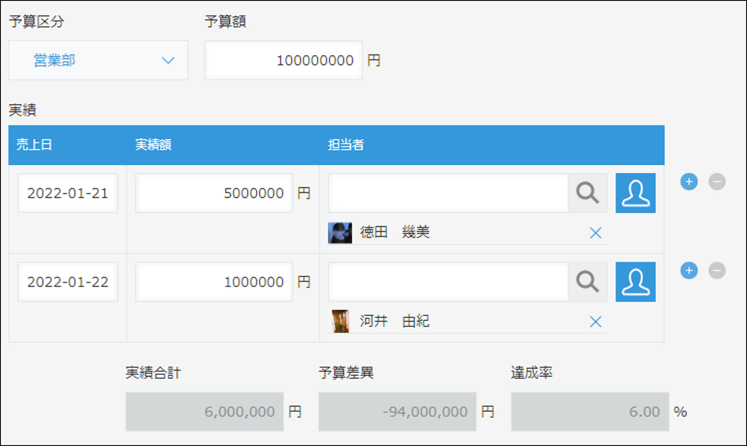Add a row after the 2022-01-21 entry
This screenshot has height=446, width=747.
(689, 182)
